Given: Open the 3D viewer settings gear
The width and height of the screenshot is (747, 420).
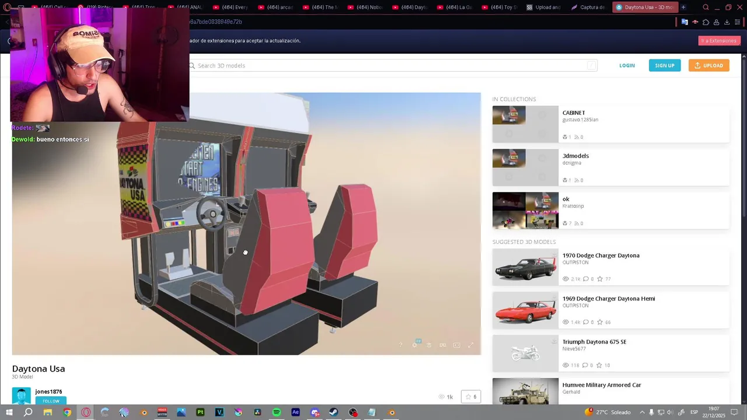Looking at the screenshot, I should (414, 345).
